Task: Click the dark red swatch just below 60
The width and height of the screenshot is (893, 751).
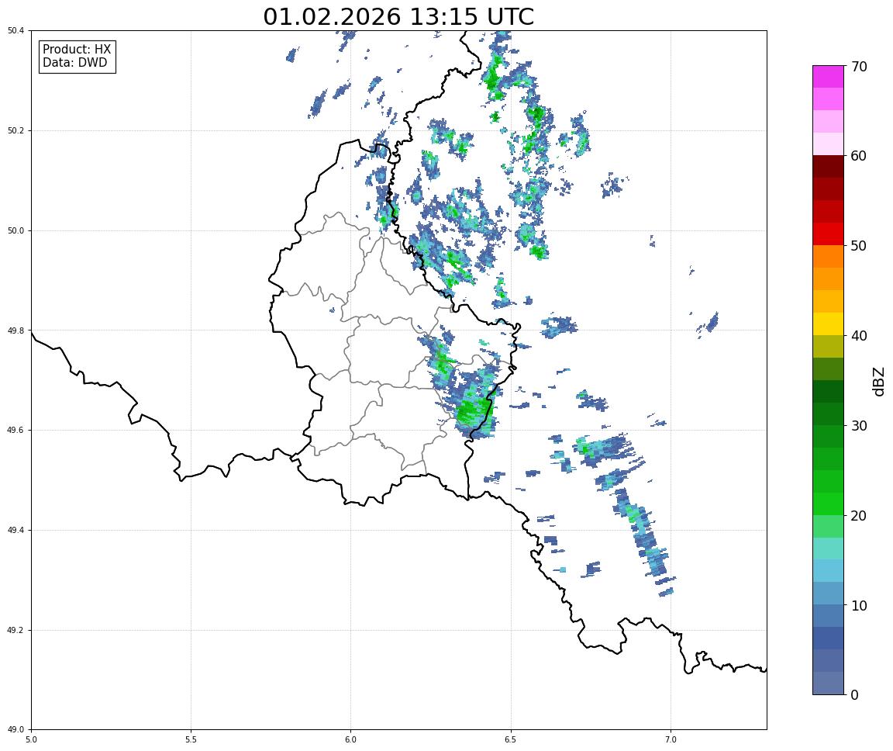Action: coord(828,166)
